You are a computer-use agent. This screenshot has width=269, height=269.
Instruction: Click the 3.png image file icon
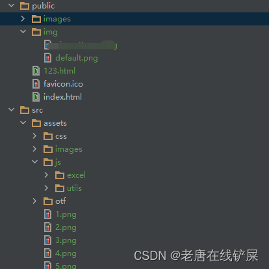pyautogui.click(x=48, y=240)
